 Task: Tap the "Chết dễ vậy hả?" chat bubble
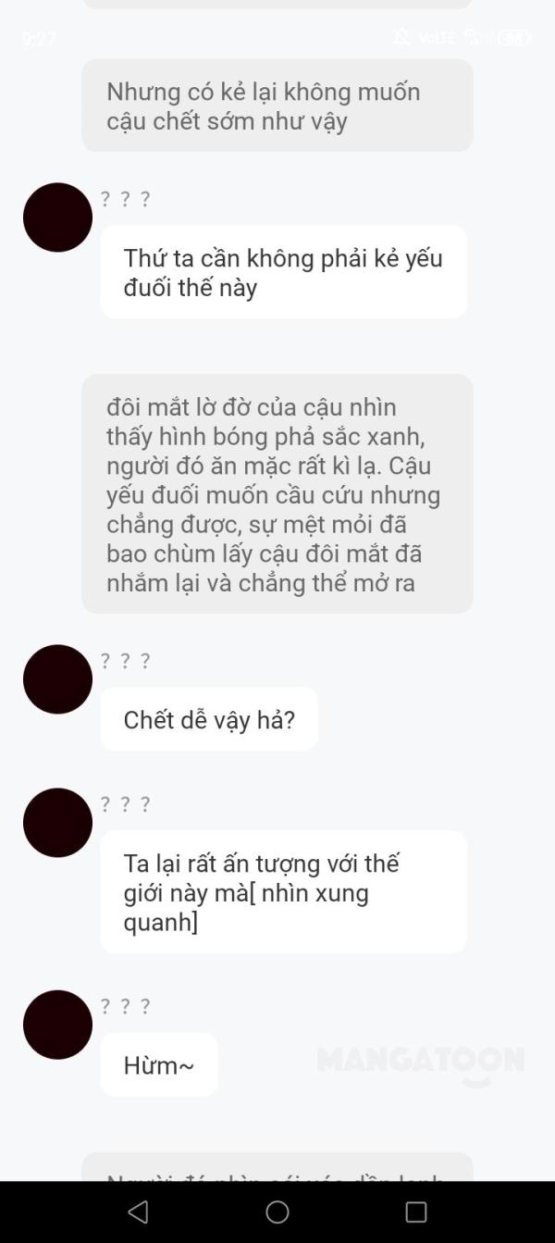pyautogui.click(x=209, y=719)
